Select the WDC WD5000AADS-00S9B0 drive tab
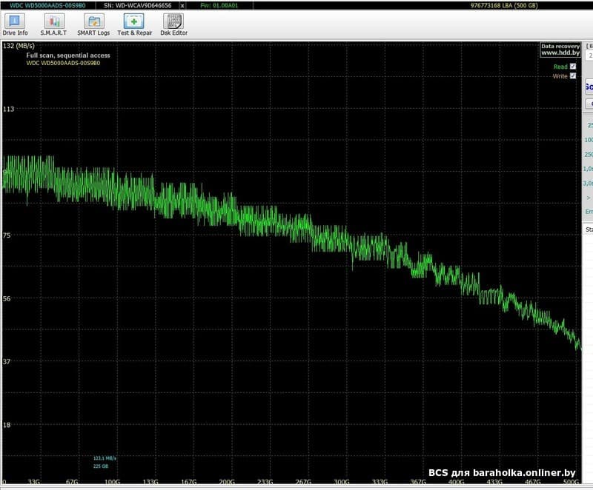 [x=47, y=6]
